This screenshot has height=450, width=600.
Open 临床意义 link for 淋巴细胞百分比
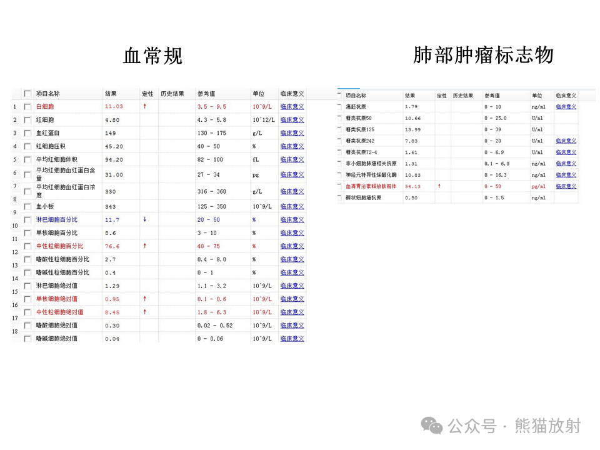292,219
